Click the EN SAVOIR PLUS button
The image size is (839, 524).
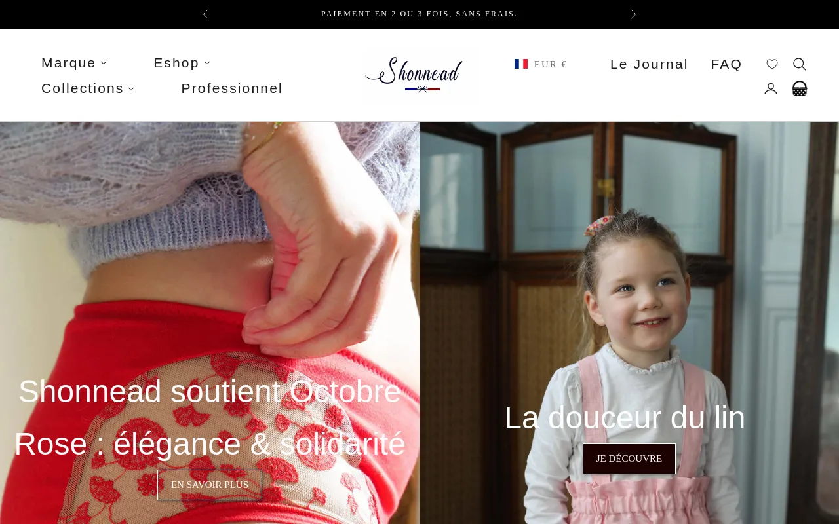[x=210, y=485]
